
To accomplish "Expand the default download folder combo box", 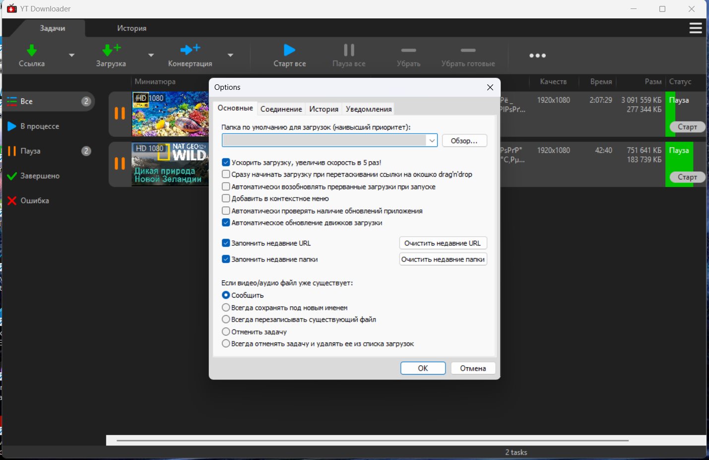I will tap(432, 141).
